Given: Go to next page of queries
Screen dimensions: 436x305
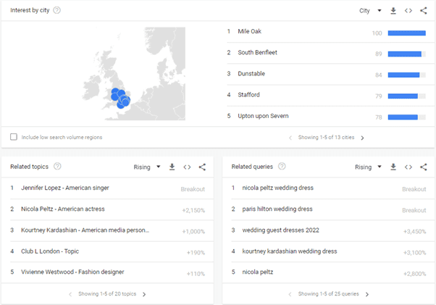Looking at the screenshot, I should pos(367,294).
